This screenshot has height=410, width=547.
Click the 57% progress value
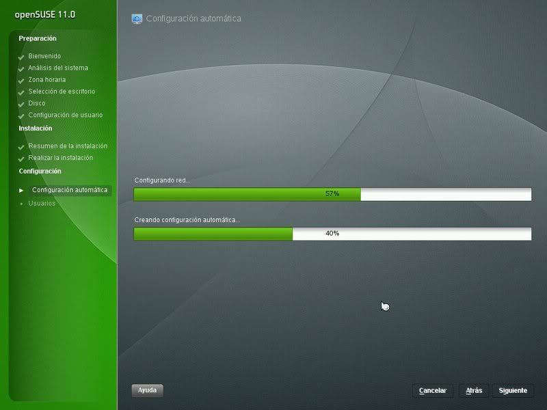tap(332, 193)
